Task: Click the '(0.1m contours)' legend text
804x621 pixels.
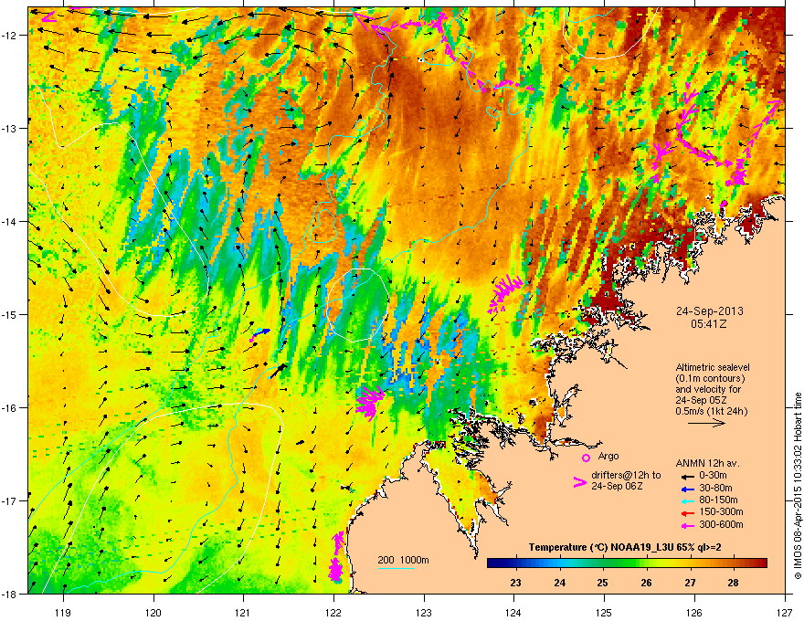Action: pos(710,378)
